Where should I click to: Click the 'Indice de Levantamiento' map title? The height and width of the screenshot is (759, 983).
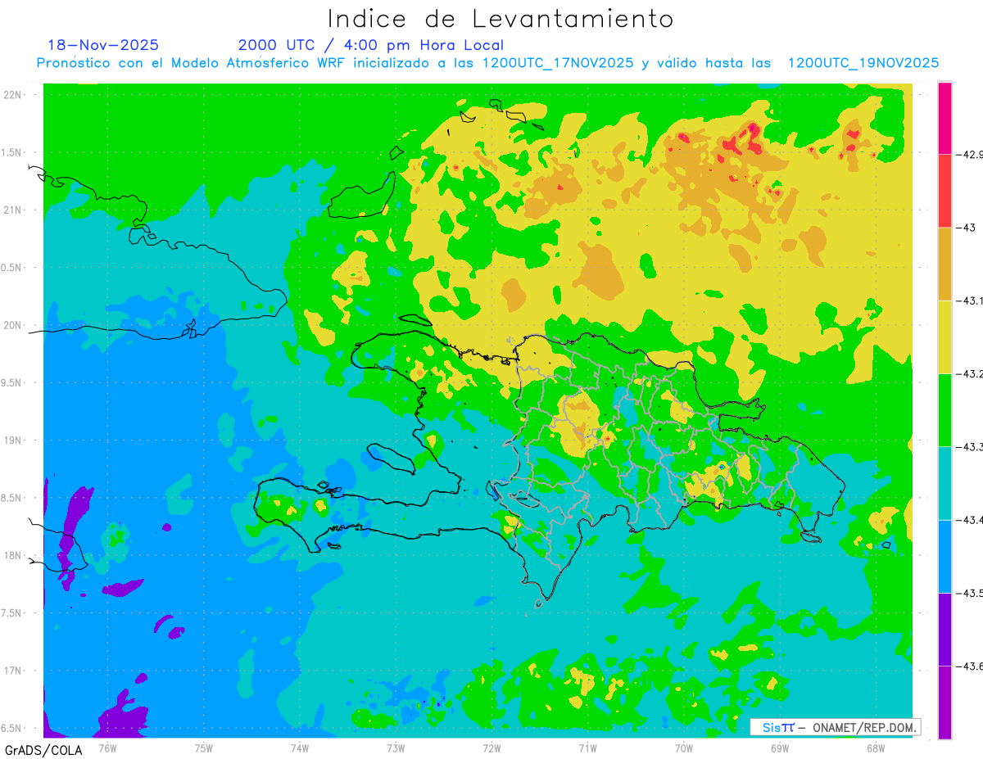[x=501, y=19]
